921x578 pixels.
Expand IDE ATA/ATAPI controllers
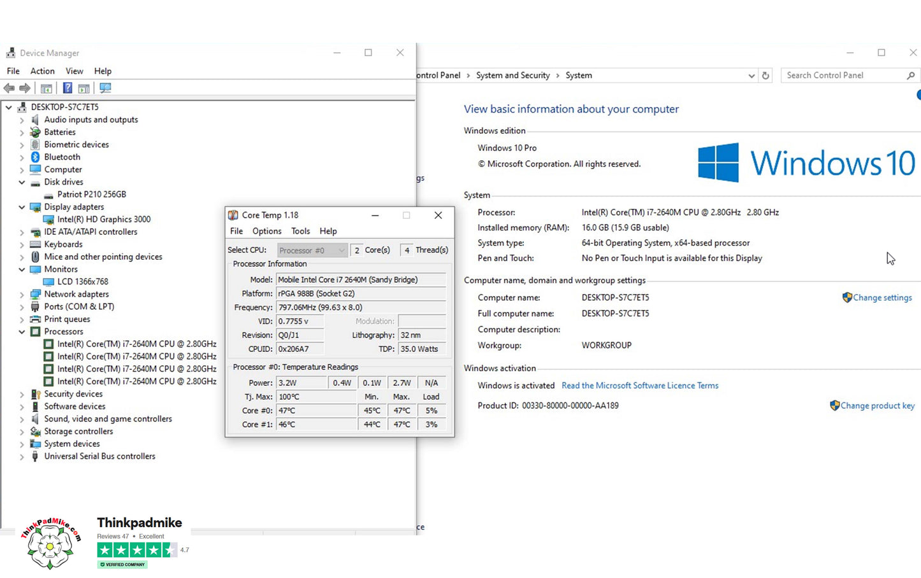pos(22,232)
